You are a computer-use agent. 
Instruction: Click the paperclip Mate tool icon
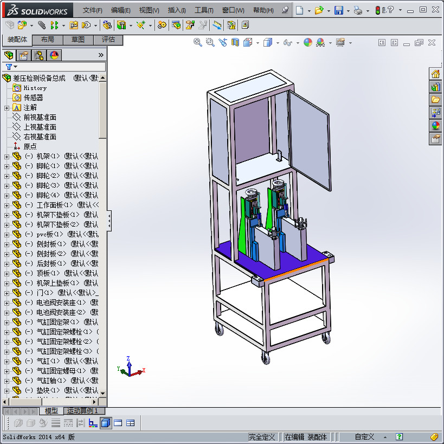pos(42,25)
